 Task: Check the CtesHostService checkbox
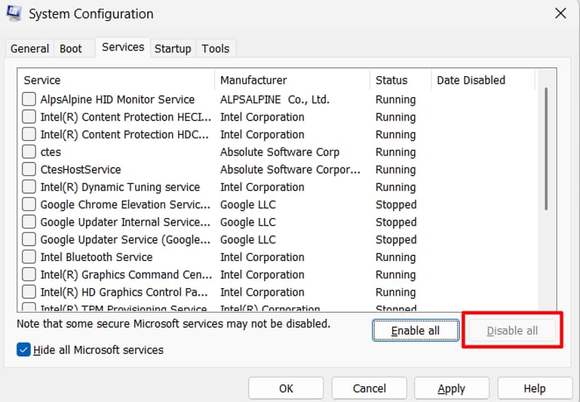[x=29, y=169]
